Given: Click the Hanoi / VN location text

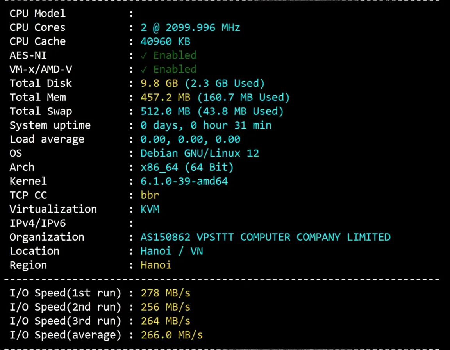Looking at the screenshot, I should point(171,251).
